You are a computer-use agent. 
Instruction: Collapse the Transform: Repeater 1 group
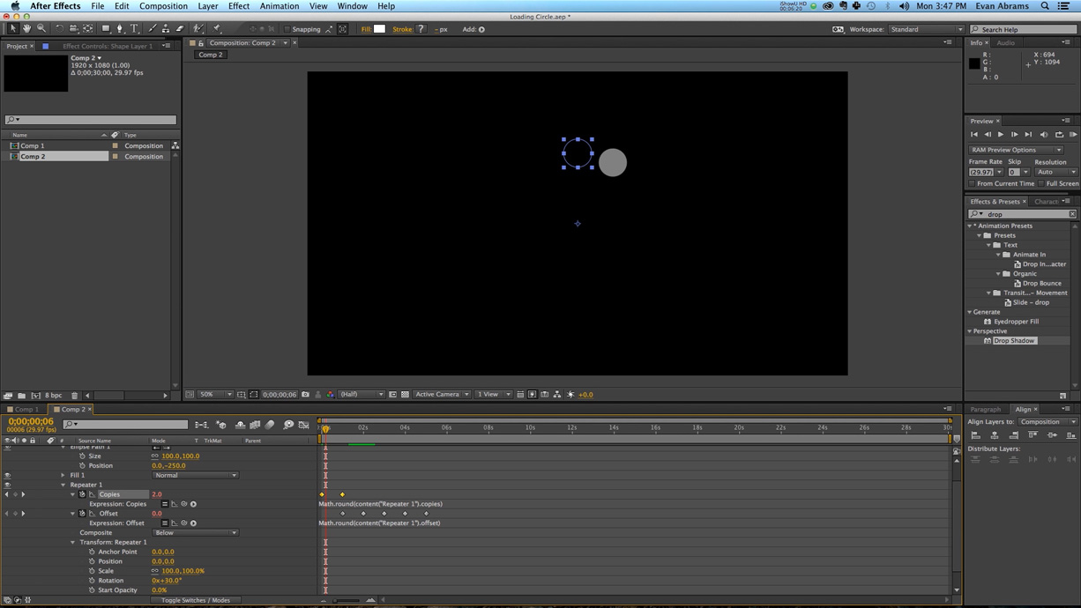coord(72,542)
